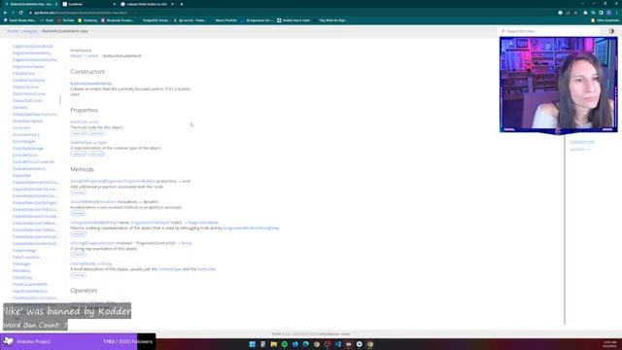Select ErrorWidget in class list
Viewport: 622px width, 350px height.
(x=23, y=141)
